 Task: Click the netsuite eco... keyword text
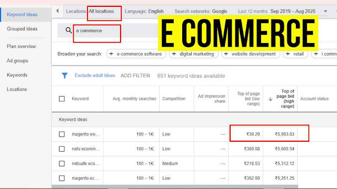[x=85, y=163]
